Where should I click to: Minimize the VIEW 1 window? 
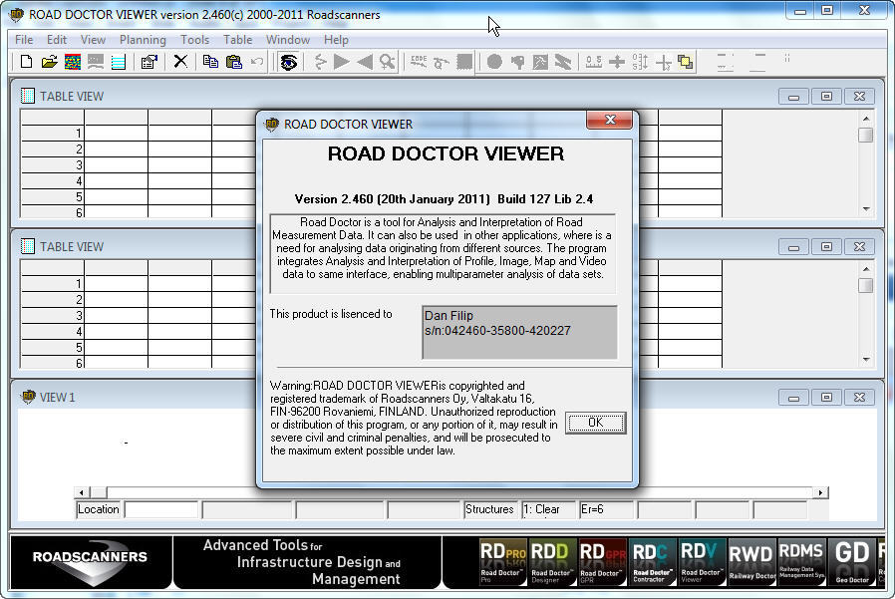pyautogui.click(x=792, y=398)
